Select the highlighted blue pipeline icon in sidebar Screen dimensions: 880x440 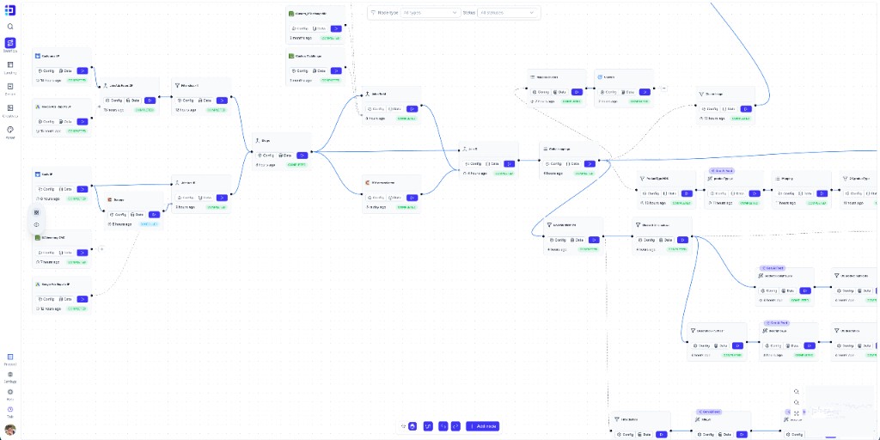point(10,43)
